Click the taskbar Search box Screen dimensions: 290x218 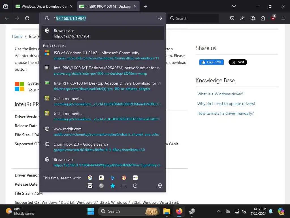pos(129,211)
